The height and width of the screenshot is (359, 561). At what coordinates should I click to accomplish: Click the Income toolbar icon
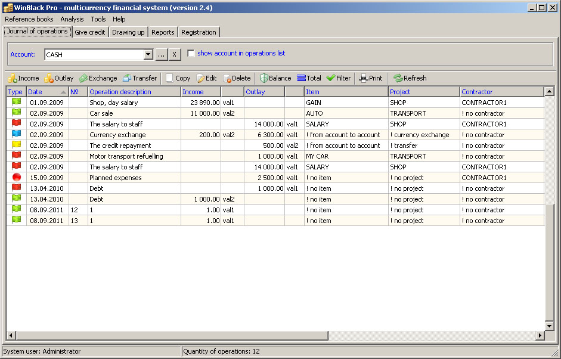pos(23,78)
